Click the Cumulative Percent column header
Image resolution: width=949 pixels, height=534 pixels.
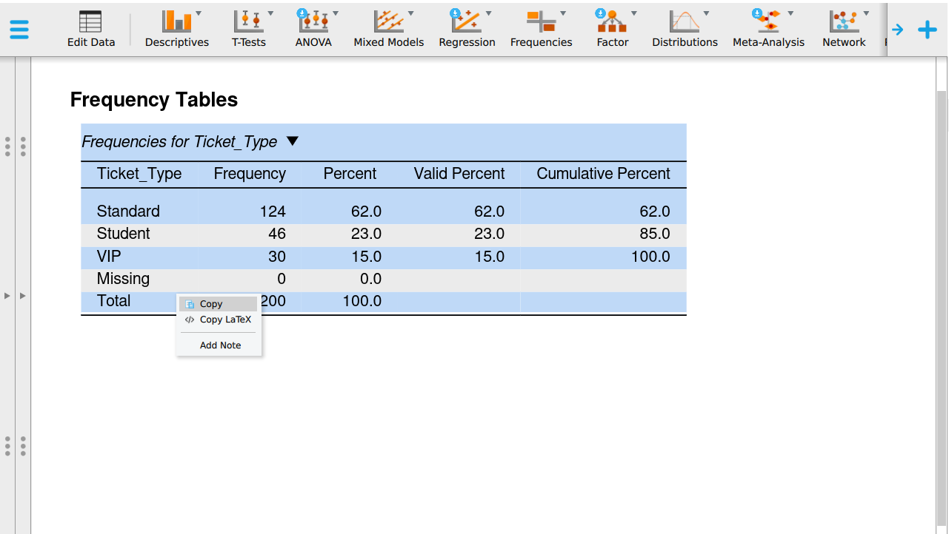coord(603,174)
